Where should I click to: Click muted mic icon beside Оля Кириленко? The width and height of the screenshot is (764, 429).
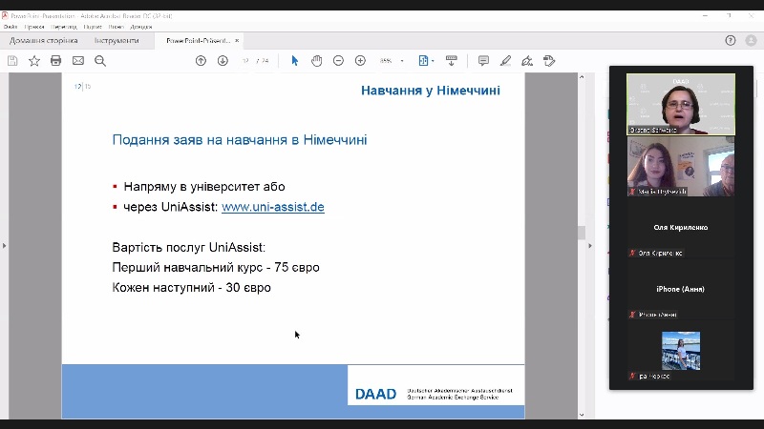(x=632, y=253)
